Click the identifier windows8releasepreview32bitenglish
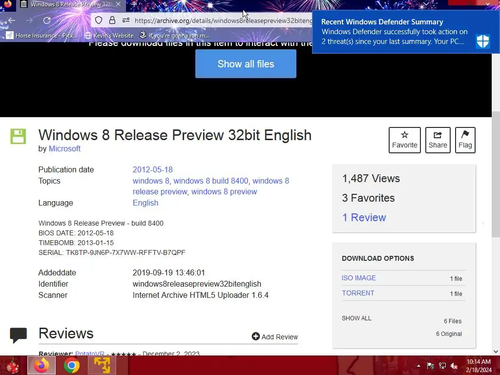Viewport: 500px width, 375px height. point(197,284)
